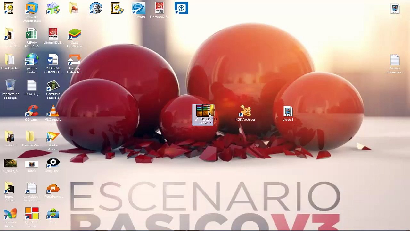Launch Camtasia Studio 8 shortcut
410x231 pixels.
[x=53, y=90]
